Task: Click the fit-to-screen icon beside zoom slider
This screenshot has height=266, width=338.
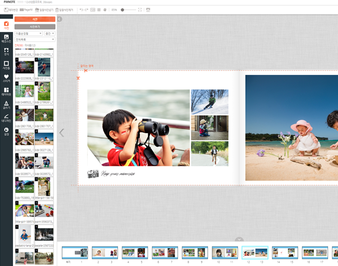Action: tap(140, 10)
